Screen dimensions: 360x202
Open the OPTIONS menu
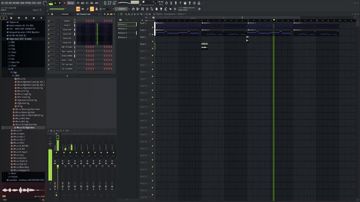tap(28, 3)
